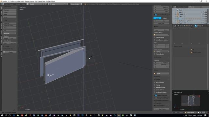This screenshot has height=117, width=209.
Task: Click the taskbar search icon
Action: click(x=6, y=115)
